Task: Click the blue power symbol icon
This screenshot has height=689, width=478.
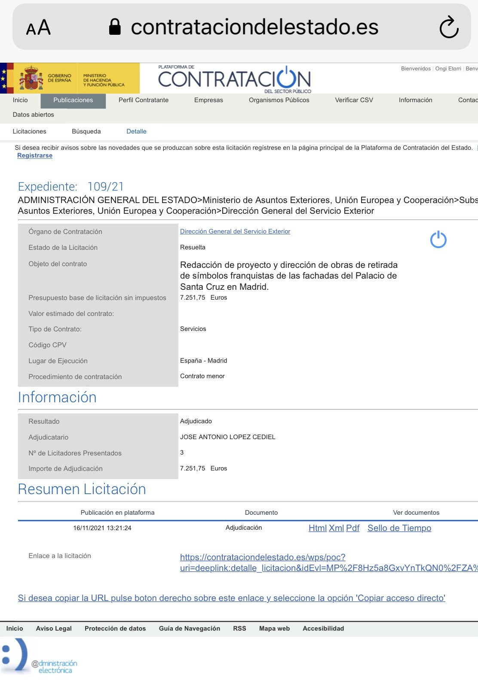Action: 438,240
